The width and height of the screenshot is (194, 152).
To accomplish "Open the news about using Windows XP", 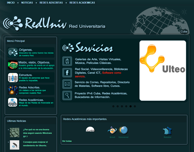I will 37,133.
